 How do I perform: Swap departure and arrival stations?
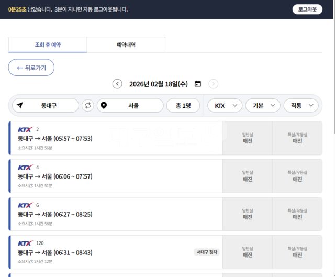click(x=88, y=106)
